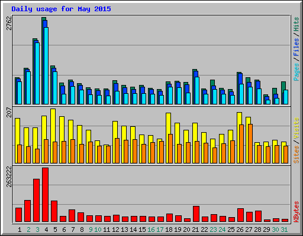Image resolution: width=303 pixels, height=236 pixels.
Task: Click green day label 9 on the x-axis
Action: click(91, 230)
